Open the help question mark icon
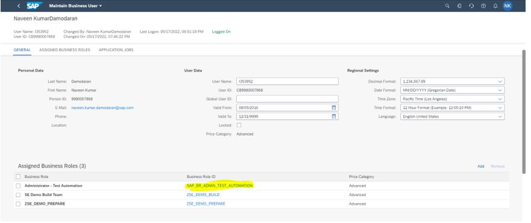 (483, 6)
